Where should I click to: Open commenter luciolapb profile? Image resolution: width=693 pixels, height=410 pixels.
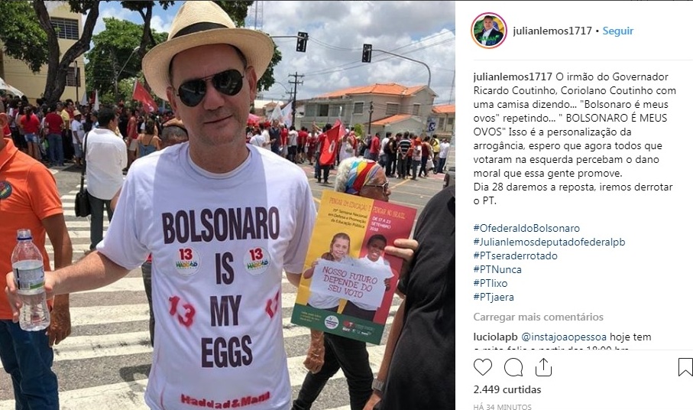[495, 337]
